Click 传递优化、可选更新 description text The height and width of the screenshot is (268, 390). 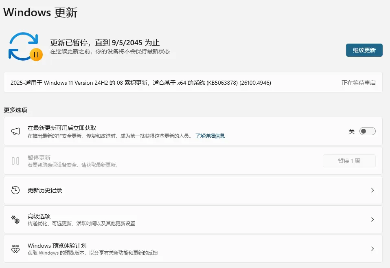click(81, 224)
